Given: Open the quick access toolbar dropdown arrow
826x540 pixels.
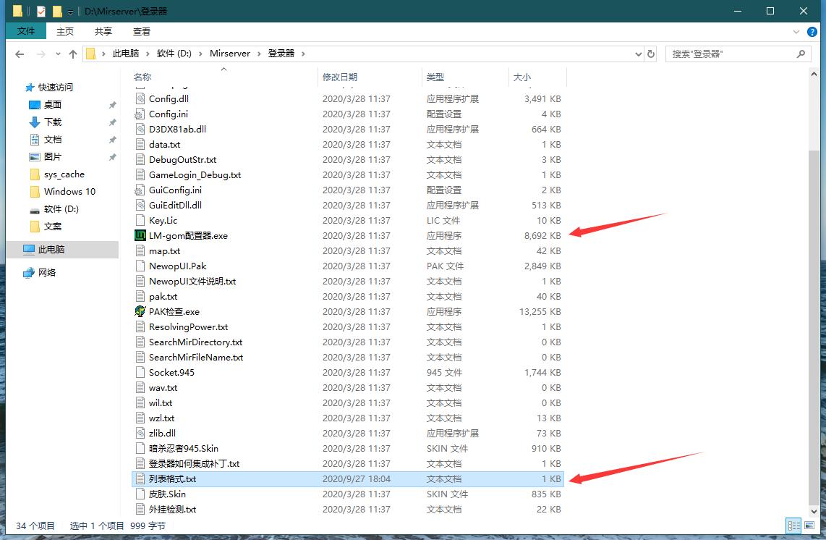Looking at the screenshot, I should (x=70, y=11).
